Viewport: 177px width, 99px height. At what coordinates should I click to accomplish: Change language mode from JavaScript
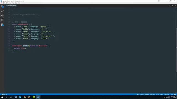[x=166, y=94]
